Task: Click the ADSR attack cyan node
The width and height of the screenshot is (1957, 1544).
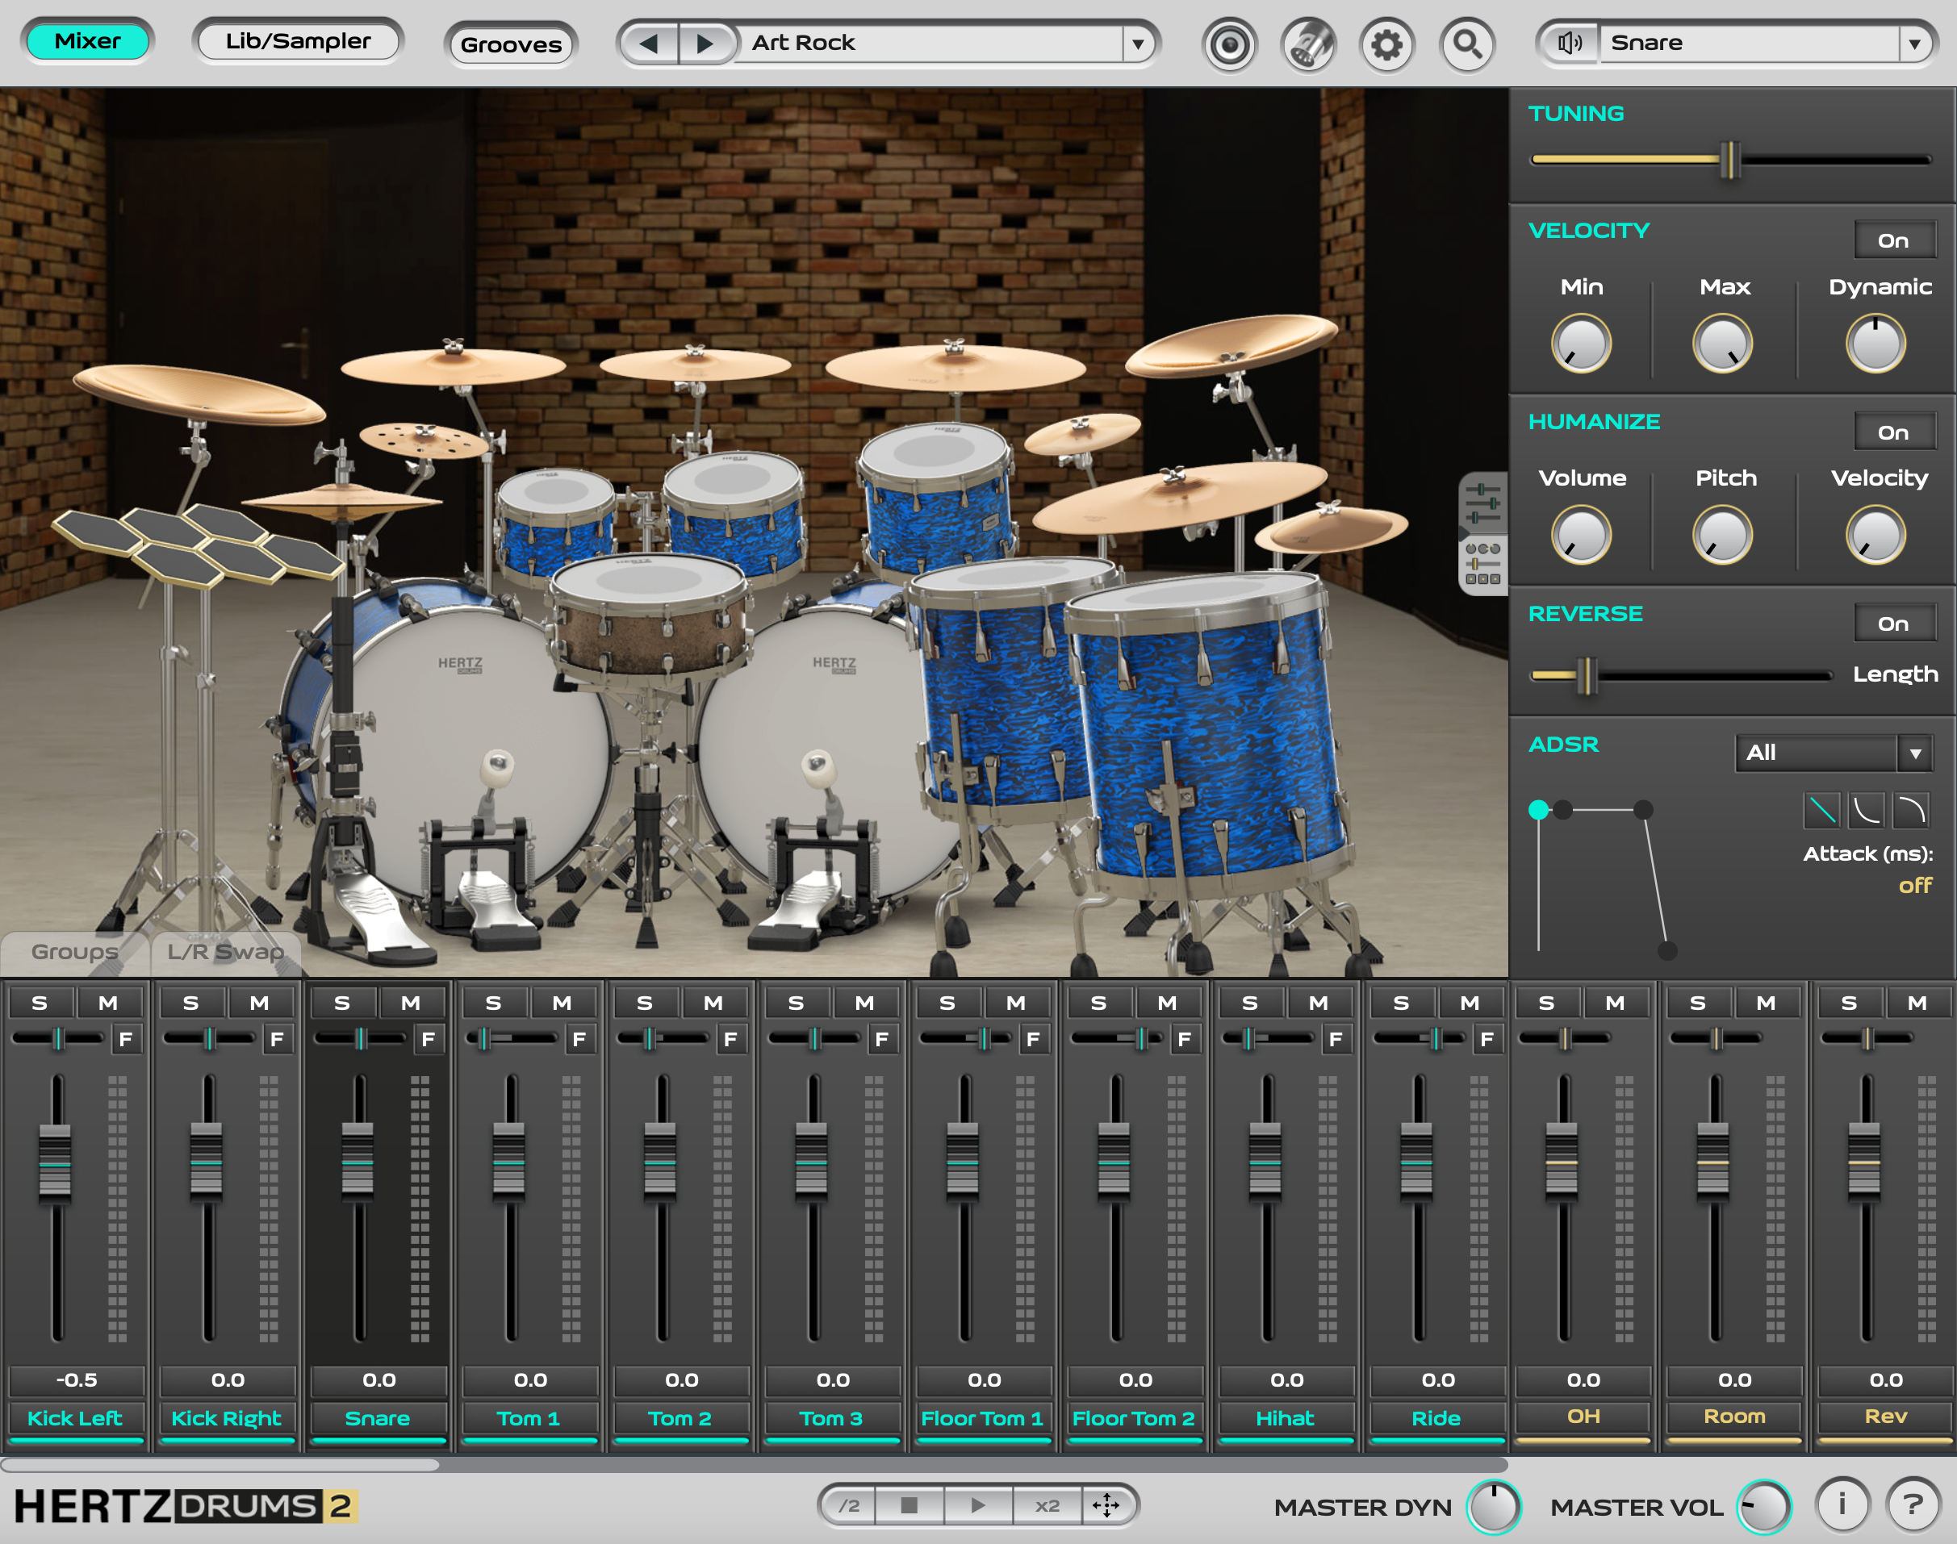Action: 1538,810
